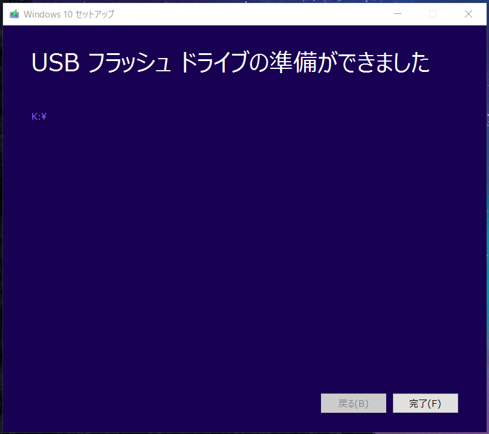The width and height of the screenshot is (489, 434).
Task: Open the K:¥ drive link
Action: tap(39, 117)
